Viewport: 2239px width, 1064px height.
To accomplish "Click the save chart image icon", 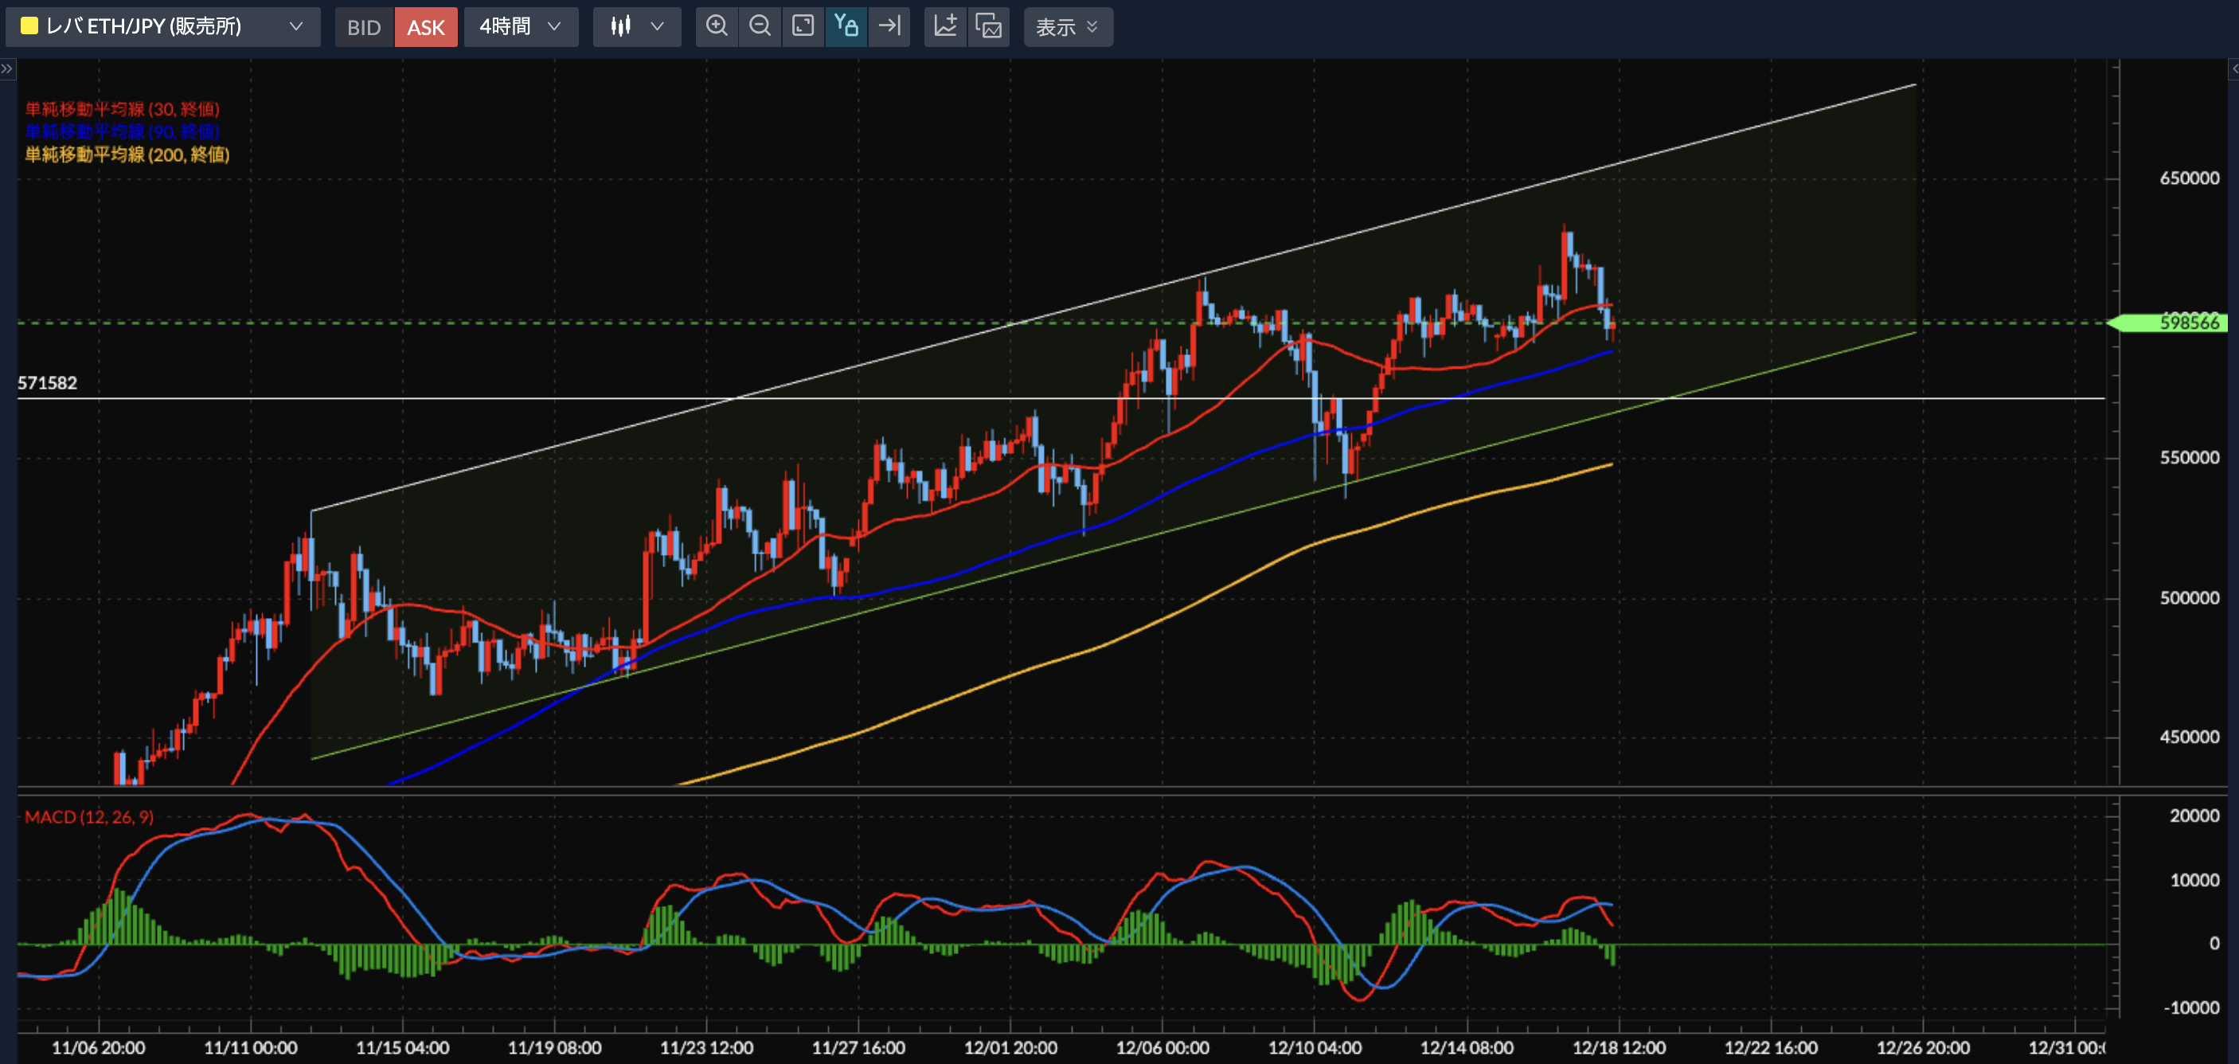I will (x=988, y=26).
